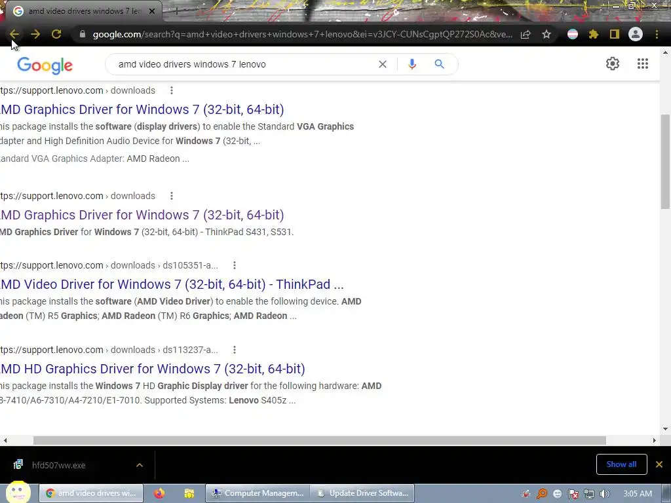Screen dimensions: 671x503
Task: Switch to Update Driver Software window in taskbar
Action: [x=362, y=493]
